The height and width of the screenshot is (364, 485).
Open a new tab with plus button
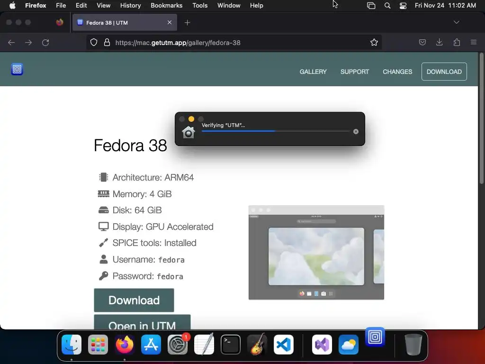(187, 23)
